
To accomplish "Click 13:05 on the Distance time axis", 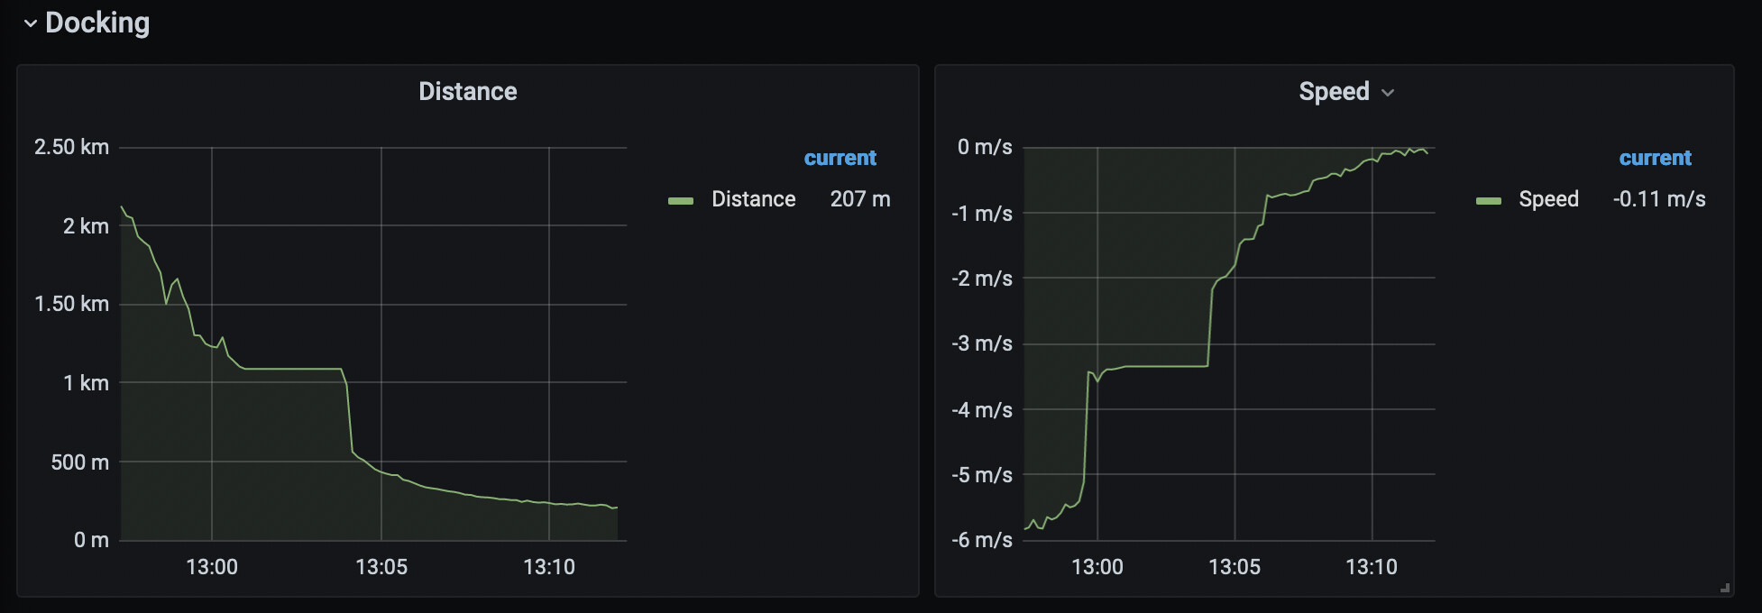I will click(381, 567).
